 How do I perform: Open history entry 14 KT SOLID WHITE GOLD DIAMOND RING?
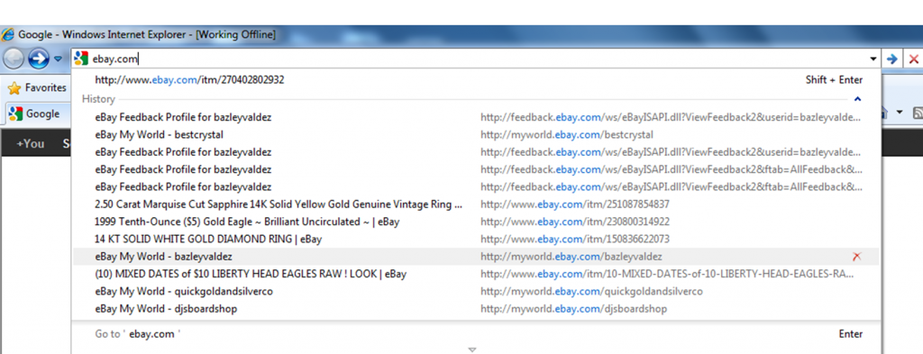point(476,240)
